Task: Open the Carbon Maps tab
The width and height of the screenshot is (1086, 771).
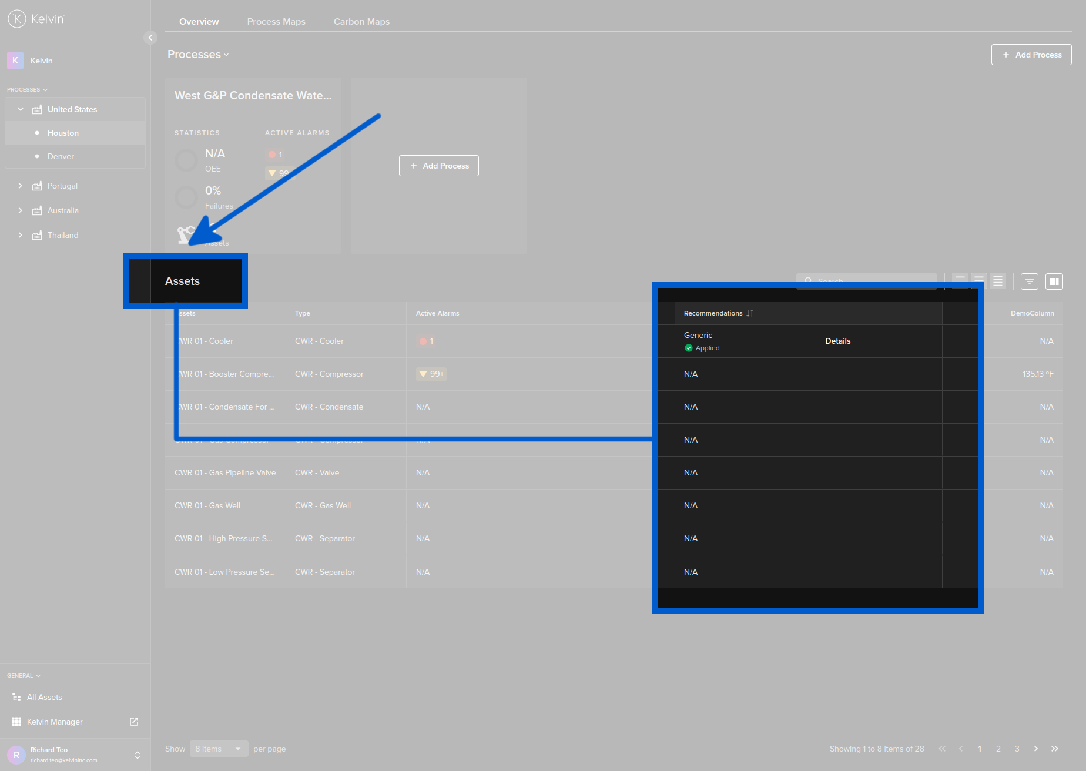Action: (361, 22)
